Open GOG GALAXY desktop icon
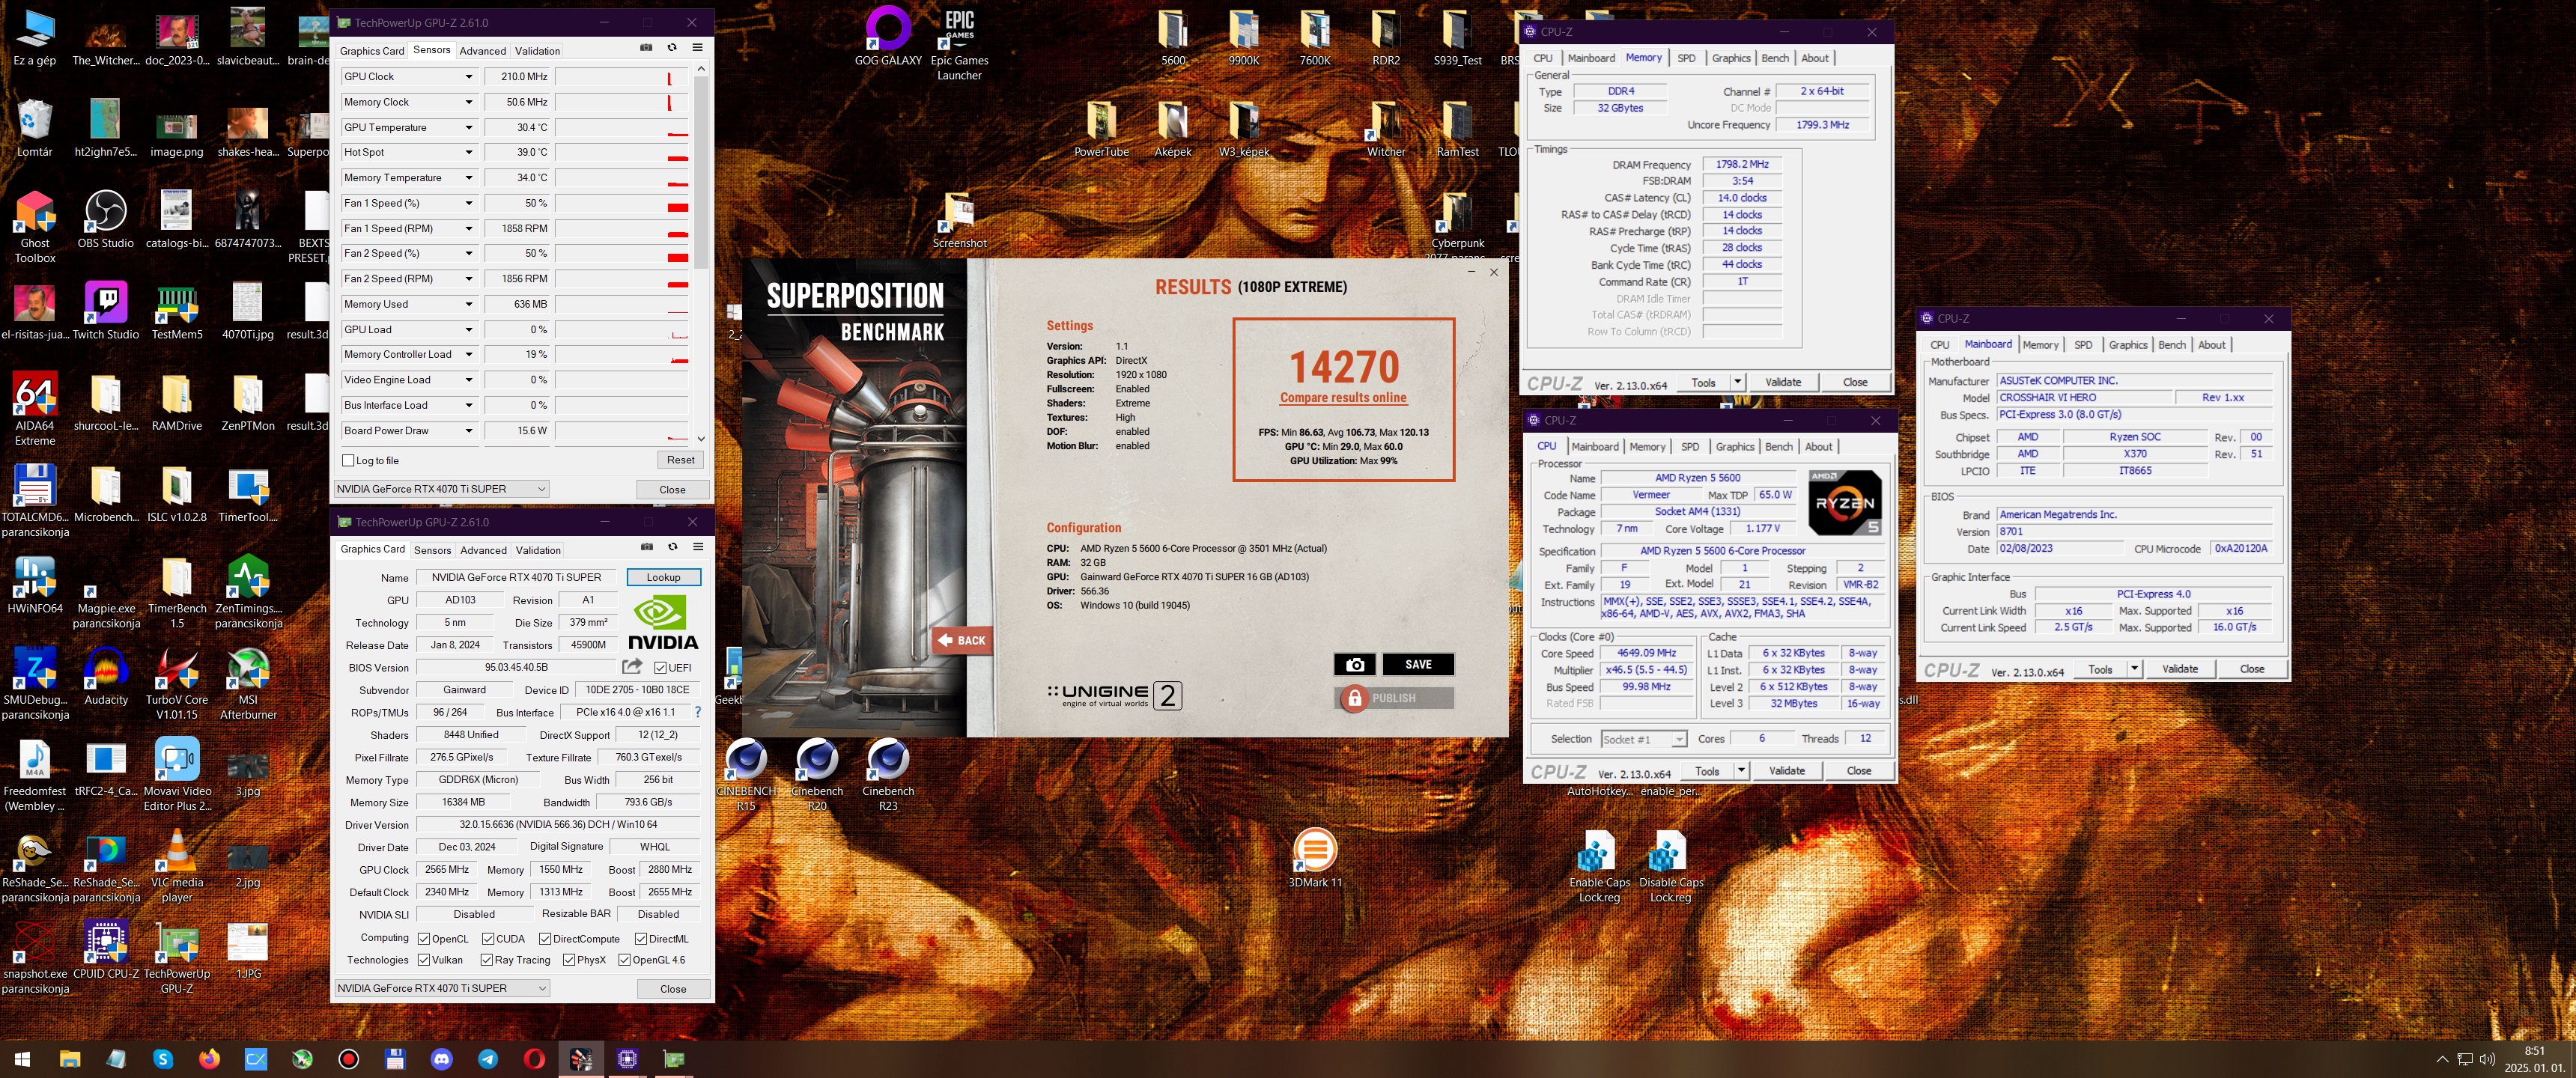2576x1078 pixels. [888, 36]
